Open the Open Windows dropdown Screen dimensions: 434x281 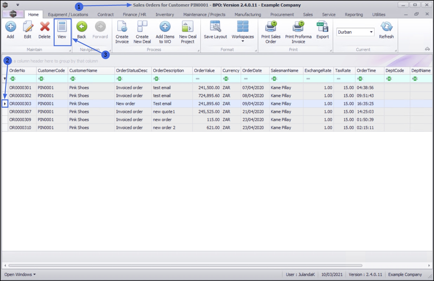point(20,275)
